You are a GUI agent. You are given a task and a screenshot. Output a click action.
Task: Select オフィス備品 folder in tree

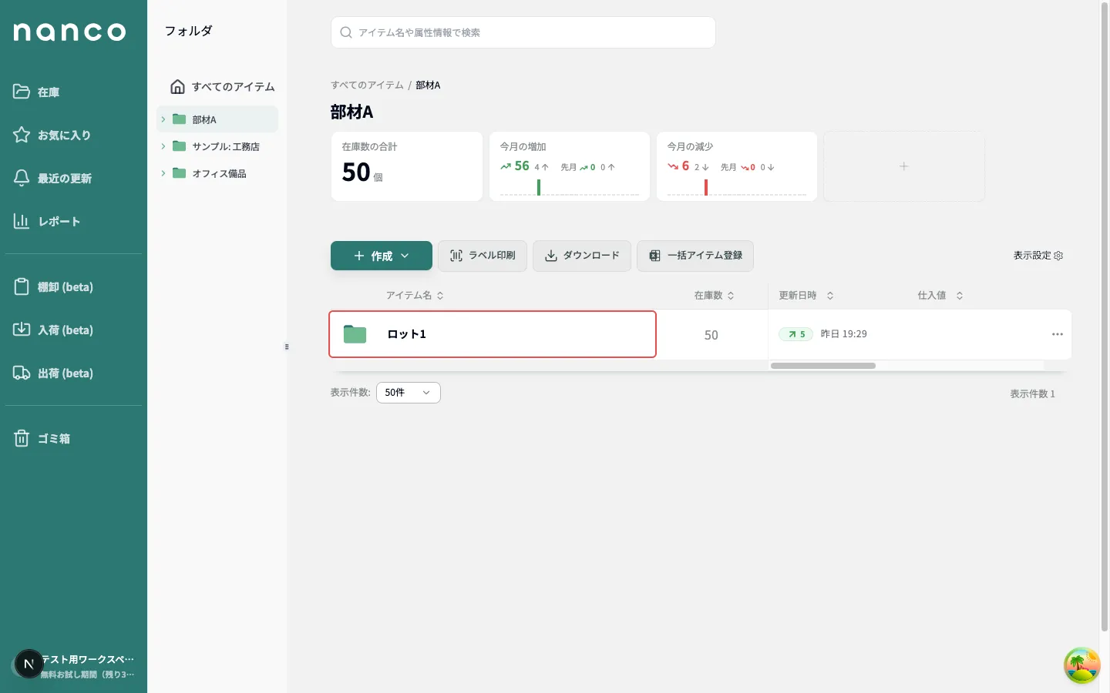pyautogui.click(x=217, y=173)
